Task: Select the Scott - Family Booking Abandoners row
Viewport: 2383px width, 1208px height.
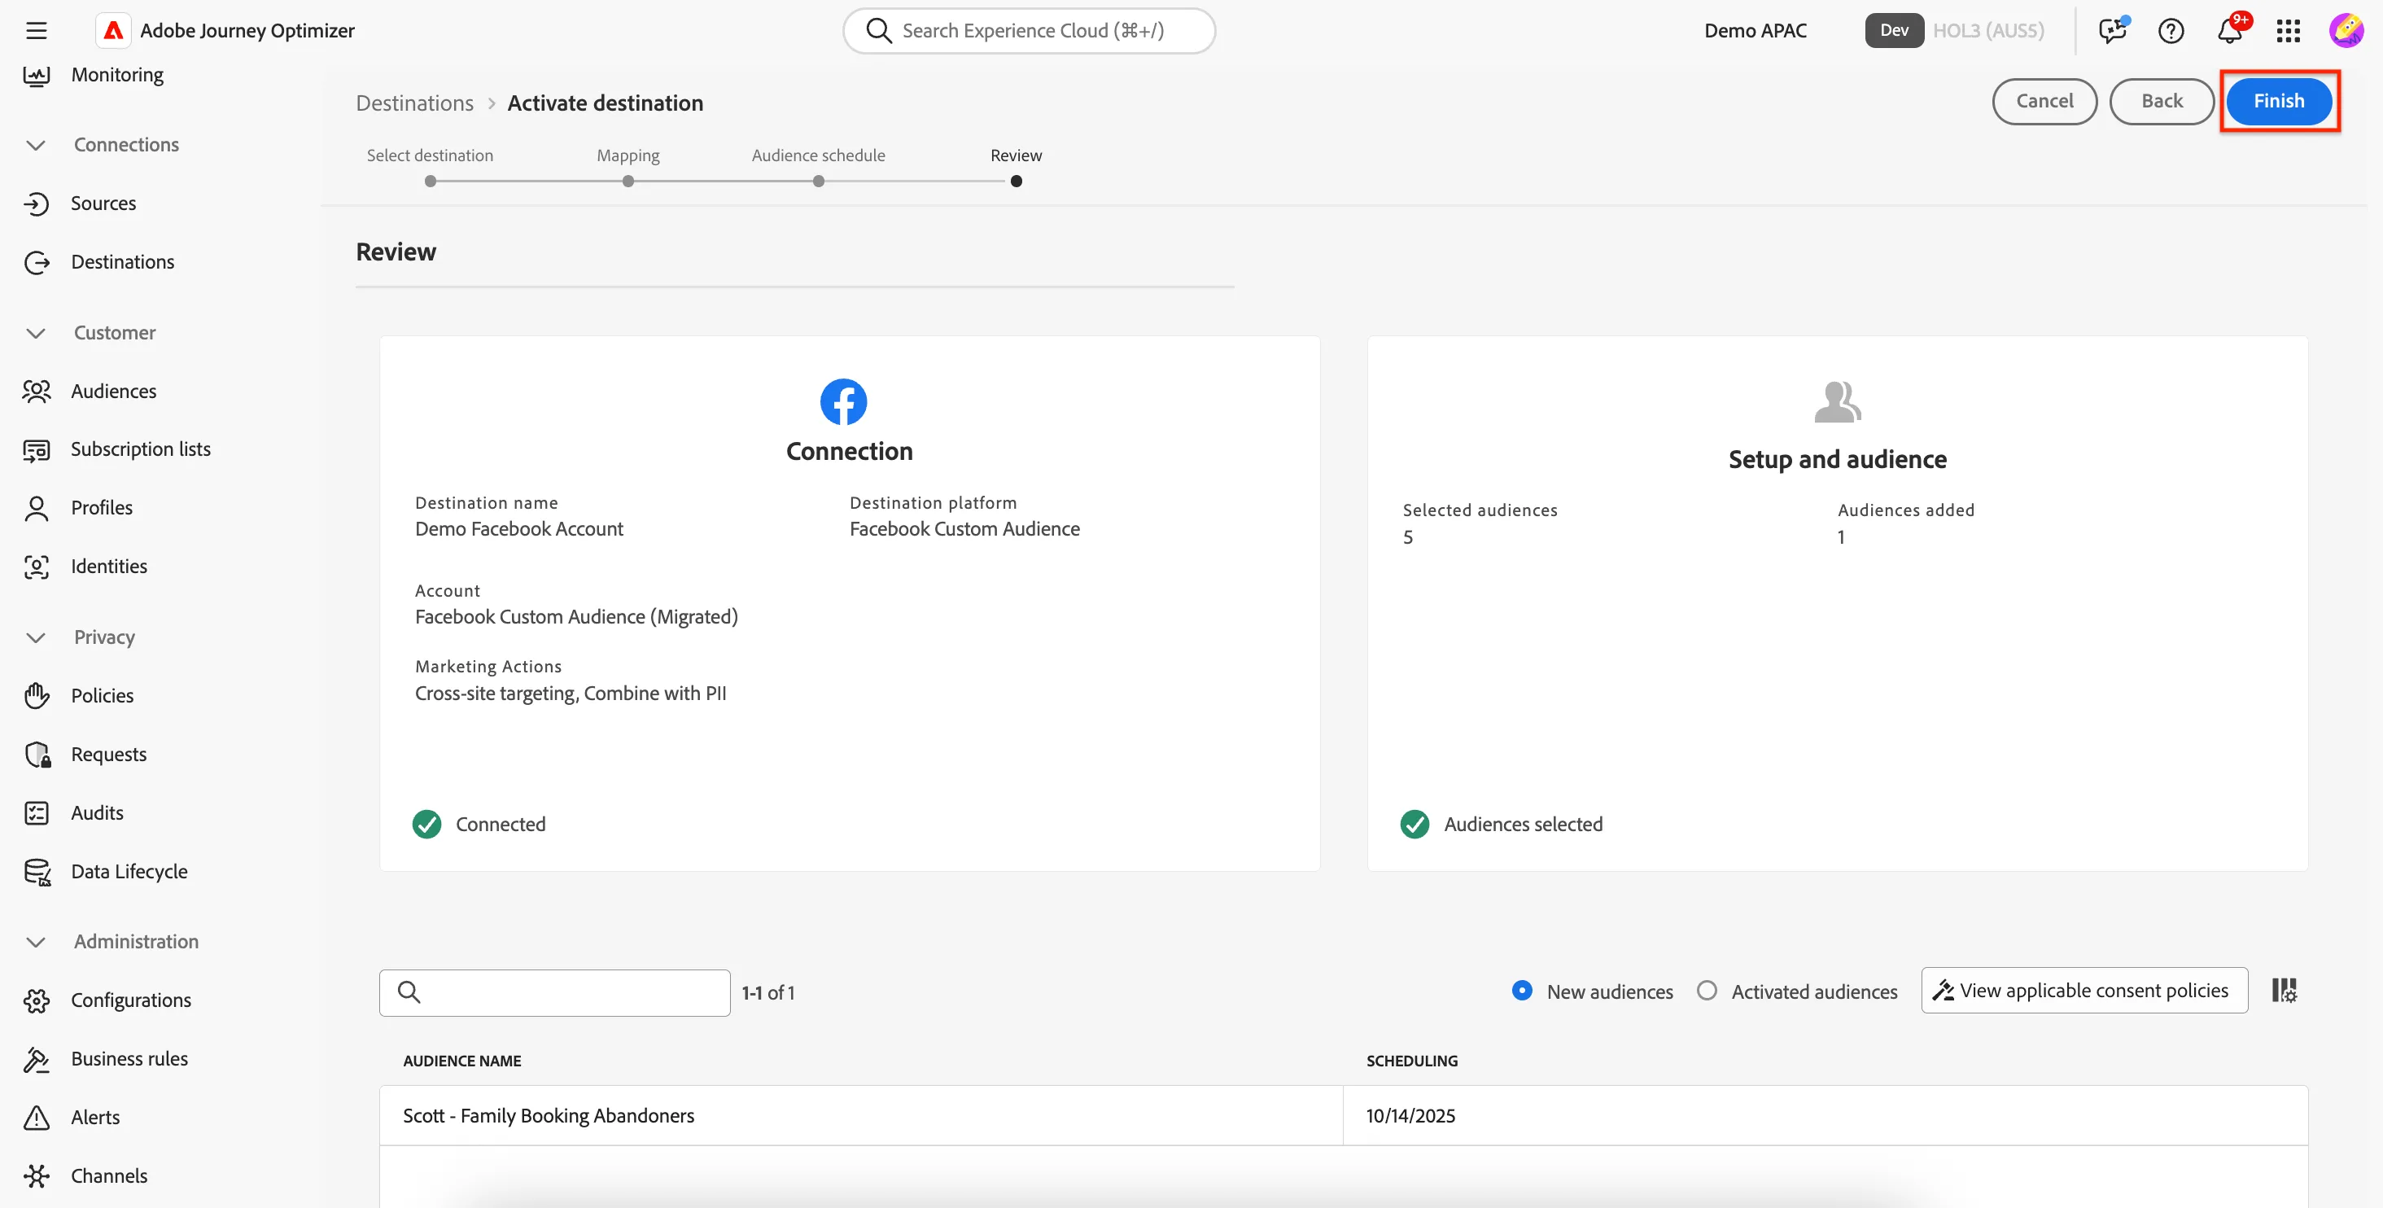Action: [x=1343, y=1115]
